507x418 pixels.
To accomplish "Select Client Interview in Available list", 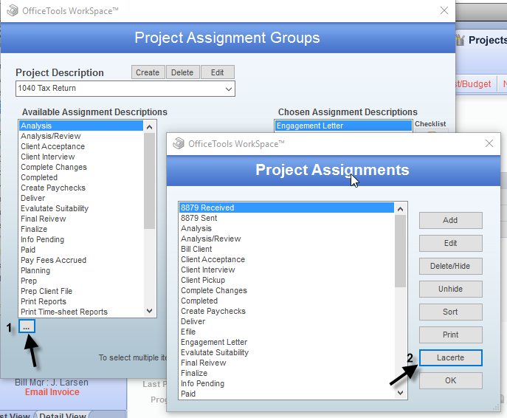I will tap(81, 157).
